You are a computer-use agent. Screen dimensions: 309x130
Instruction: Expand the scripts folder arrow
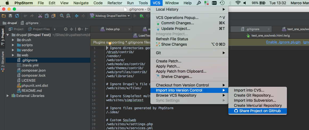[x=13, y=45]
